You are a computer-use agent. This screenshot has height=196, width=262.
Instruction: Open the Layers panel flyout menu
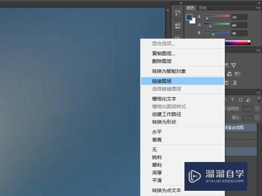(258, 93)
